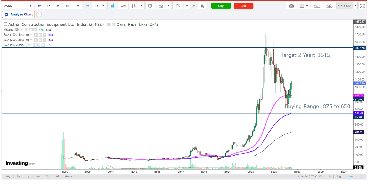Toggle visibility of EMA (200, close, 0)
Image resolution: width=369 pixels, height=184 pixels.
click(36, 40)
